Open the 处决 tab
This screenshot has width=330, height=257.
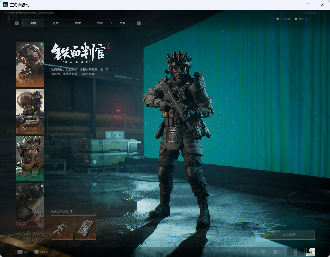coord(100,23)
